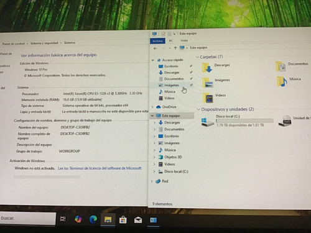
Task: Select Música under Acceso rápido
Action: click(170, 91)
